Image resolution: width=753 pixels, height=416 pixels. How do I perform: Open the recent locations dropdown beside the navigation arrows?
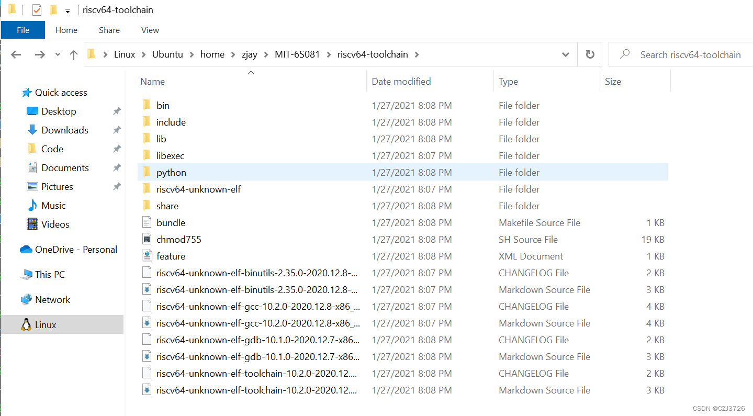click(57, 54)
